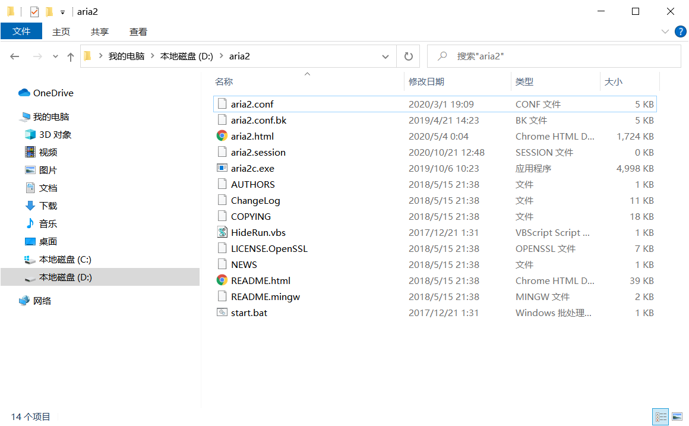
Task: Open the 共享 ribbon tab
Action: [x=100, y=31]
